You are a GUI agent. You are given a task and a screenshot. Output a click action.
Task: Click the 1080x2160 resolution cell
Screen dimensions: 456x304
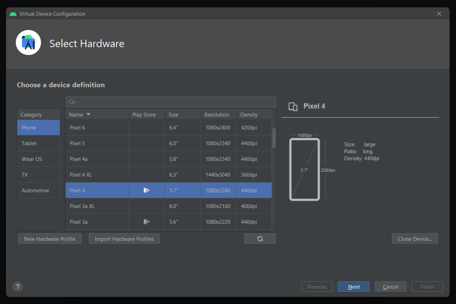pos(218,206)
